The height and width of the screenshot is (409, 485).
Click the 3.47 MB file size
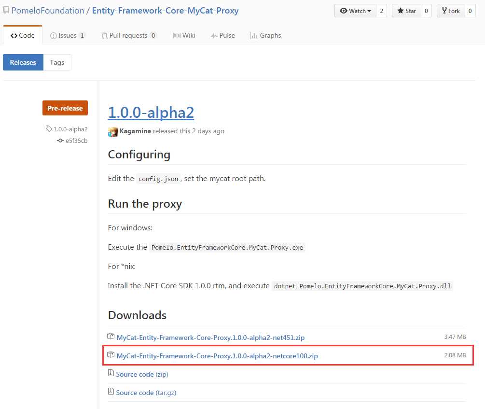coord(455,337)
